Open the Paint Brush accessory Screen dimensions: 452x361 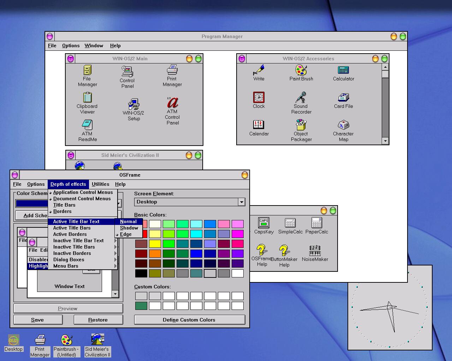[301, 70]
